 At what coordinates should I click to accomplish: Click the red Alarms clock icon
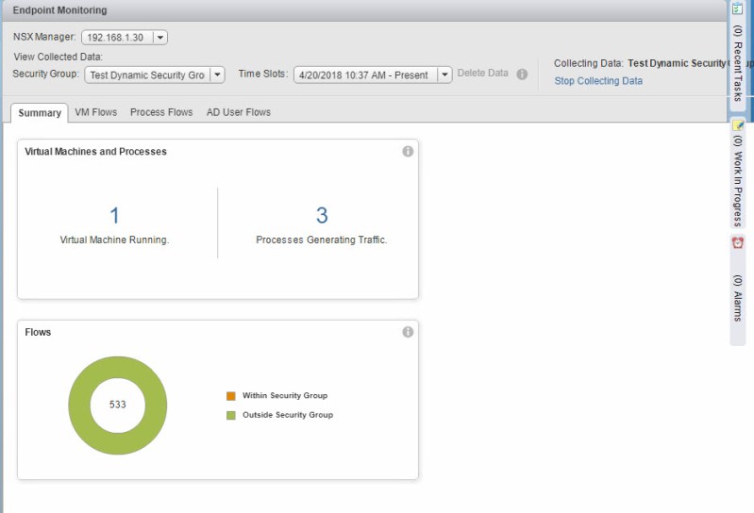pyautogui.click(x=738, y=243)
